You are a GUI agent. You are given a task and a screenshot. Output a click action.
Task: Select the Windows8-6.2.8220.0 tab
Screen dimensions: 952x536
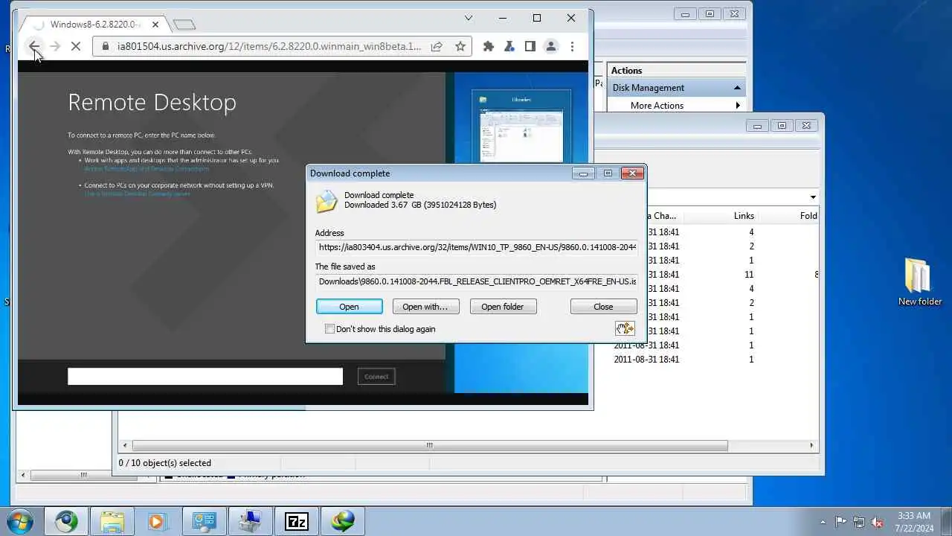tap(93, 25)
